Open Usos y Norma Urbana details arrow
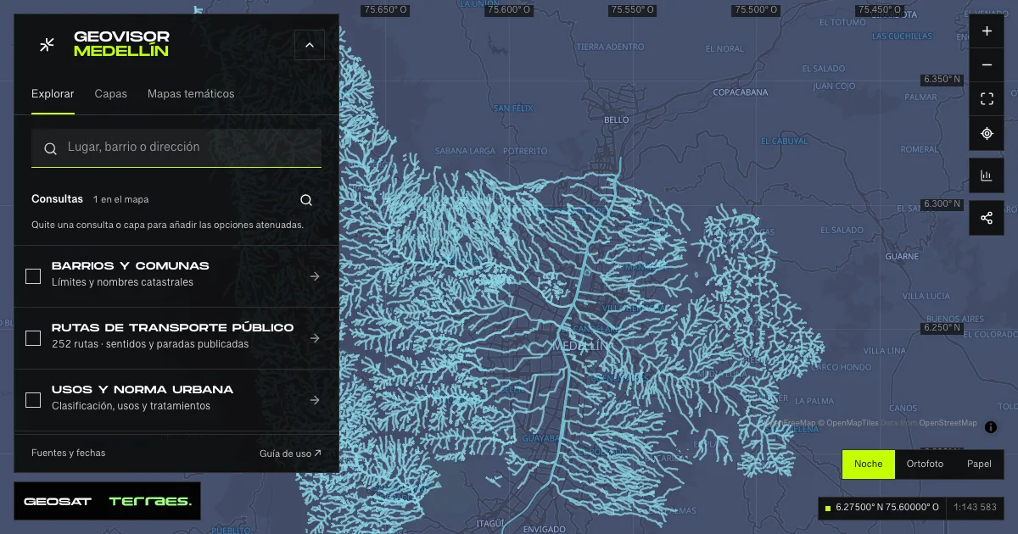Viewport: 1018px width, 534px height. [315, 400]
